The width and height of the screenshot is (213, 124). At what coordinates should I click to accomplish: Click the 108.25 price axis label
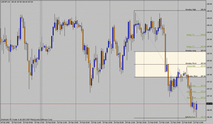(x=209, y=18)
